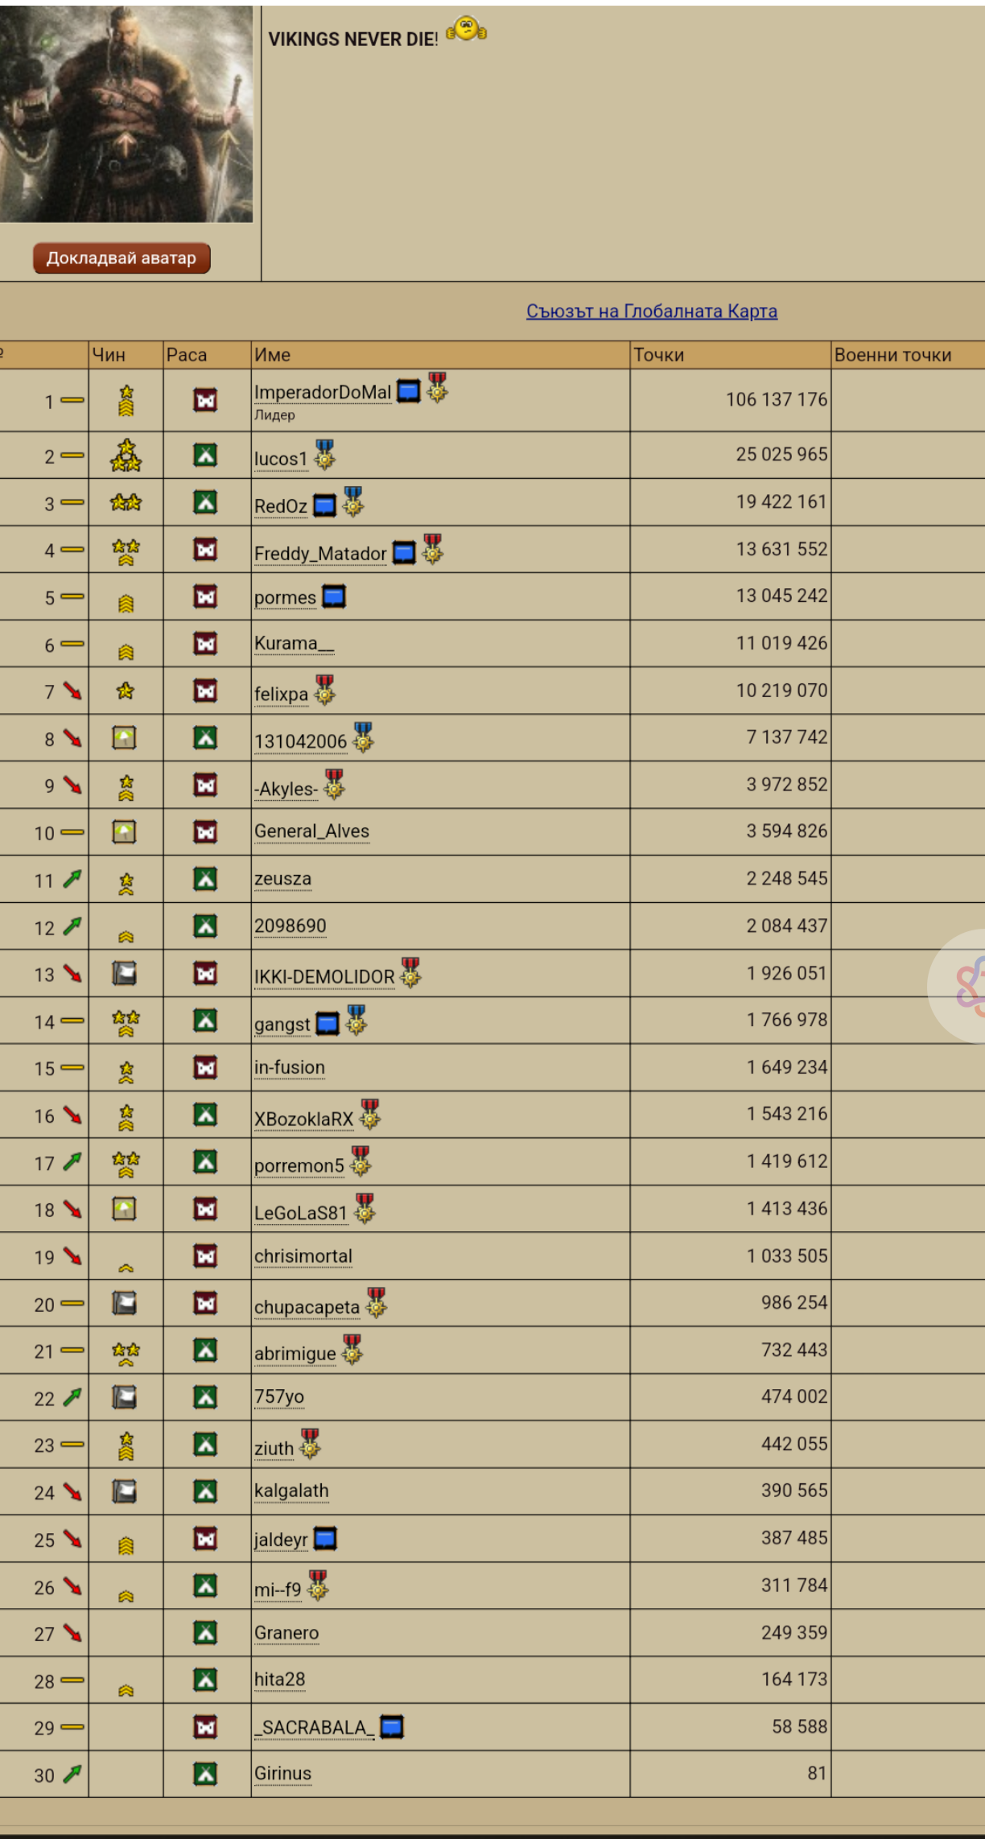
Task: Click the medal beside chupacapeta
Action: pyautogui.click(x=376, y=1302)
